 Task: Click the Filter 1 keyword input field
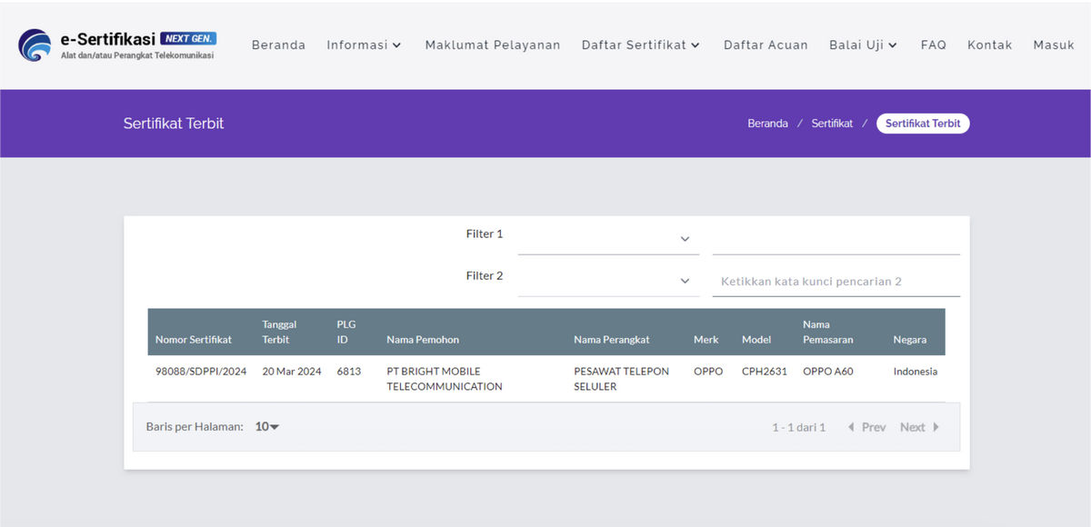[836, 239]
